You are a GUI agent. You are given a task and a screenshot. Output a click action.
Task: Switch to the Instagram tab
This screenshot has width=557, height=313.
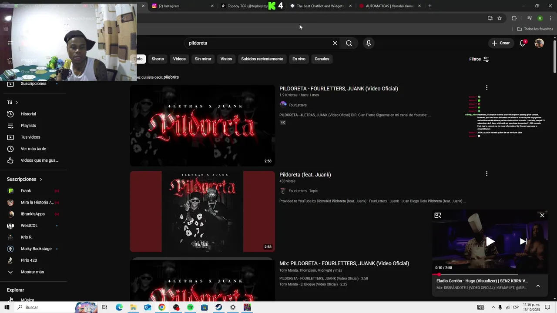point(183,6)
